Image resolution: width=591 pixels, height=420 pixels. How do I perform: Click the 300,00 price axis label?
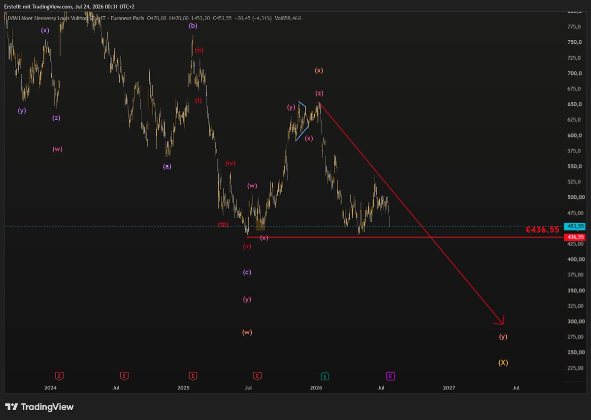pos(575,321)
